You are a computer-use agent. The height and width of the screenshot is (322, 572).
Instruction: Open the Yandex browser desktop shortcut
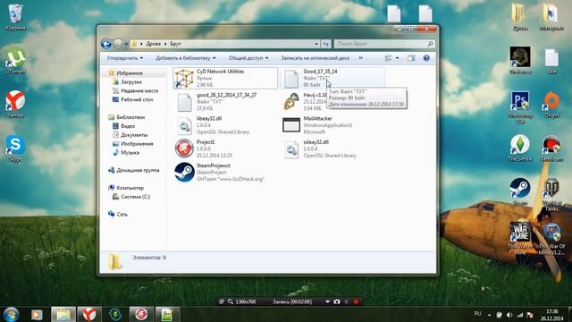15,104
